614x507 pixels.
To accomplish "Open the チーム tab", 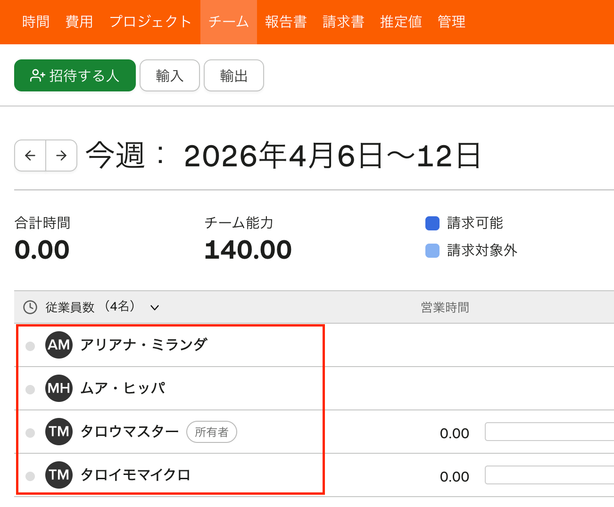I will tap(229, 22).
